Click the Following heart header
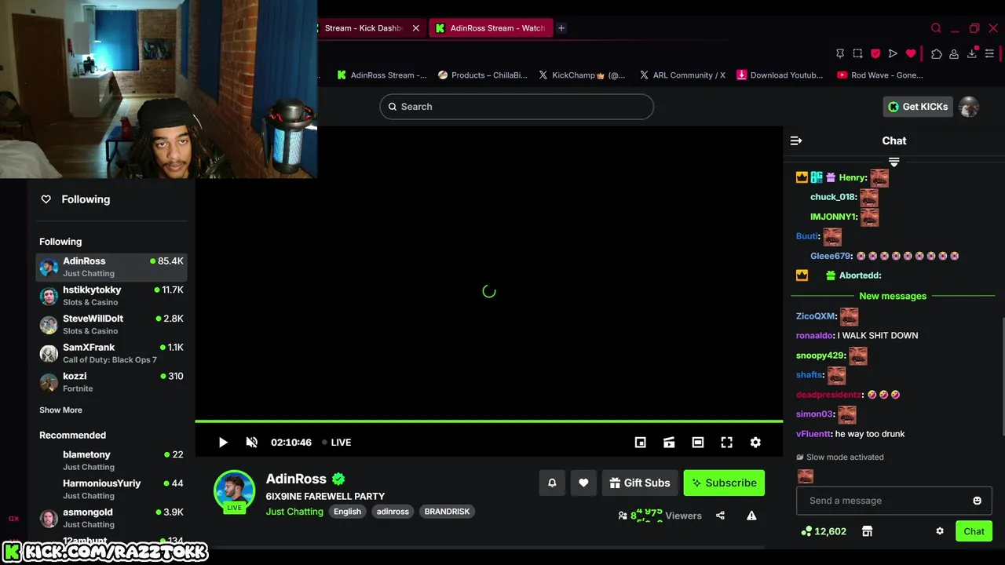The image size is (1005, 565). point(76,199)
